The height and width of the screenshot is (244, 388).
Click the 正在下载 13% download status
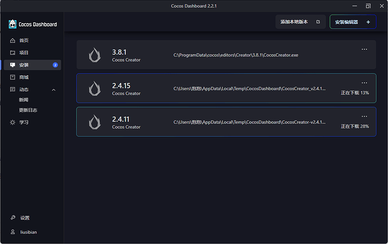(355, 93)
